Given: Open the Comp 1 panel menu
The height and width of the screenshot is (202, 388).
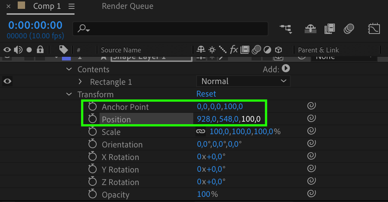Looking at the screenshot, I should click(x=72, y=6).
